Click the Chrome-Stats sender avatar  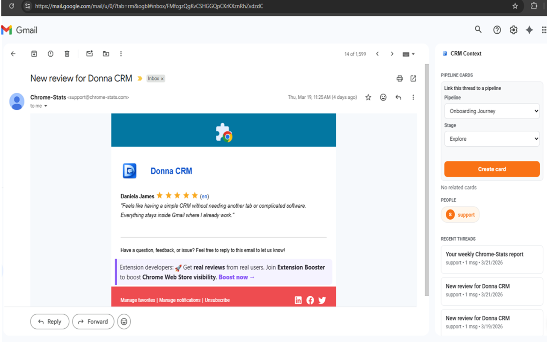point(17,101)
